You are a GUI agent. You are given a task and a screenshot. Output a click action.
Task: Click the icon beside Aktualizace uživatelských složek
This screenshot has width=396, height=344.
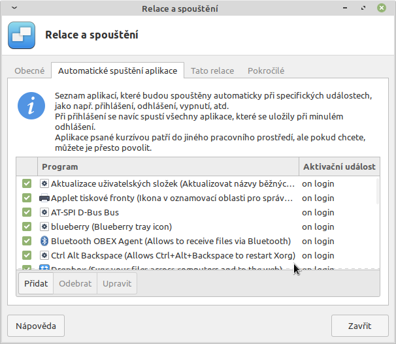[44, 183]
